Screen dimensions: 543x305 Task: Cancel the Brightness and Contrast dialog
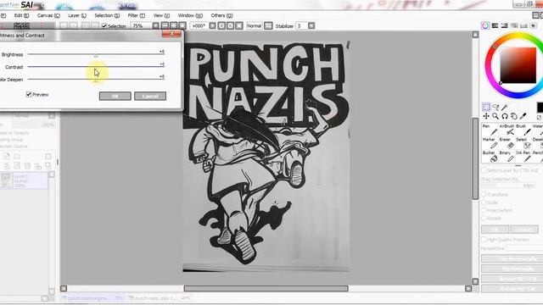(x=150, y=96)
